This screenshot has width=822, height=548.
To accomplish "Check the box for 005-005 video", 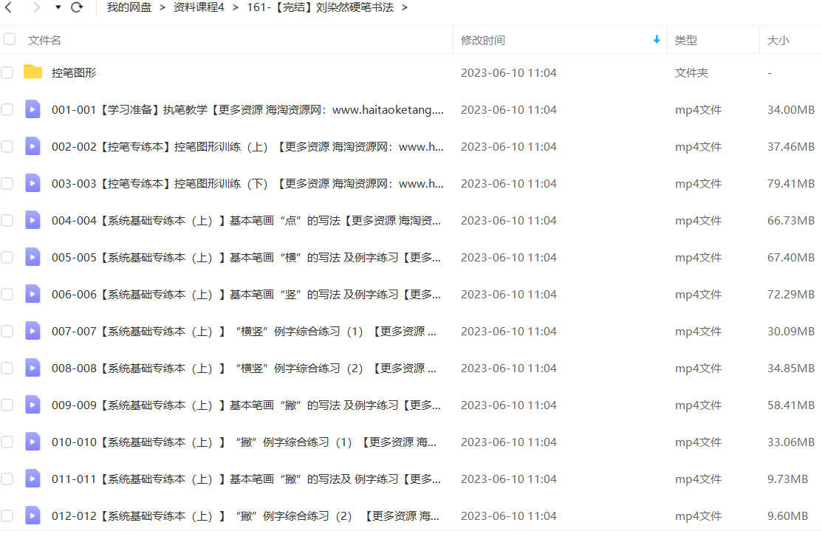I will click(x=7, y=258).
